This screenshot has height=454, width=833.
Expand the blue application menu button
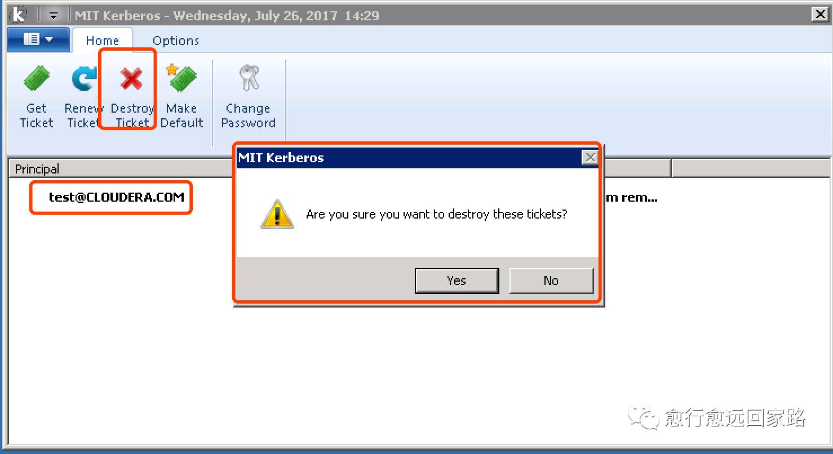[38, 39]
